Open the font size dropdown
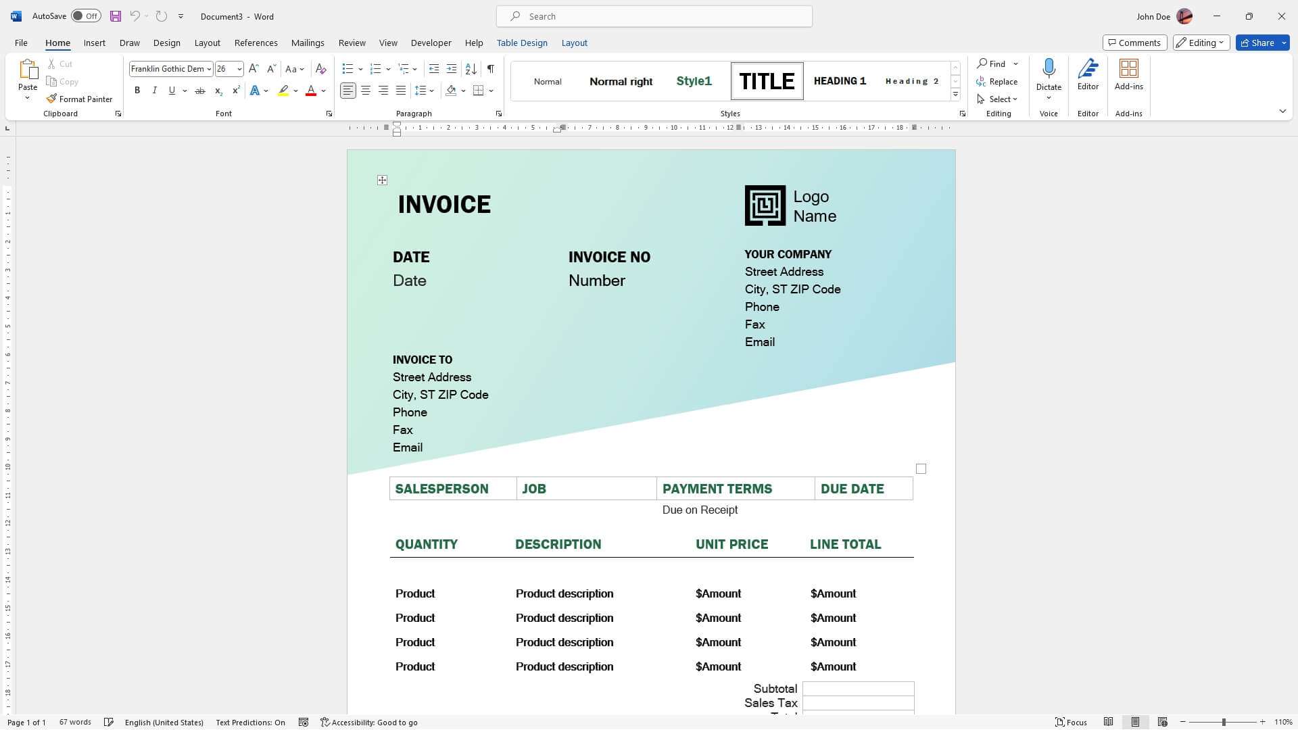1298x730 pixels. pos(239,68)
